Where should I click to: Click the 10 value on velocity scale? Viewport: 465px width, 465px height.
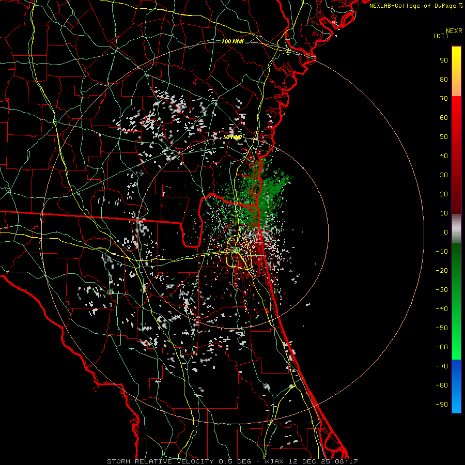coord(444,213)
